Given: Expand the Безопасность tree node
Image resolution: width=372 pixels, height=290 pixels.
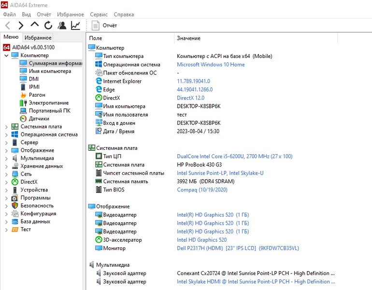Looking at the screenshot, I should [x=6, y=206].
